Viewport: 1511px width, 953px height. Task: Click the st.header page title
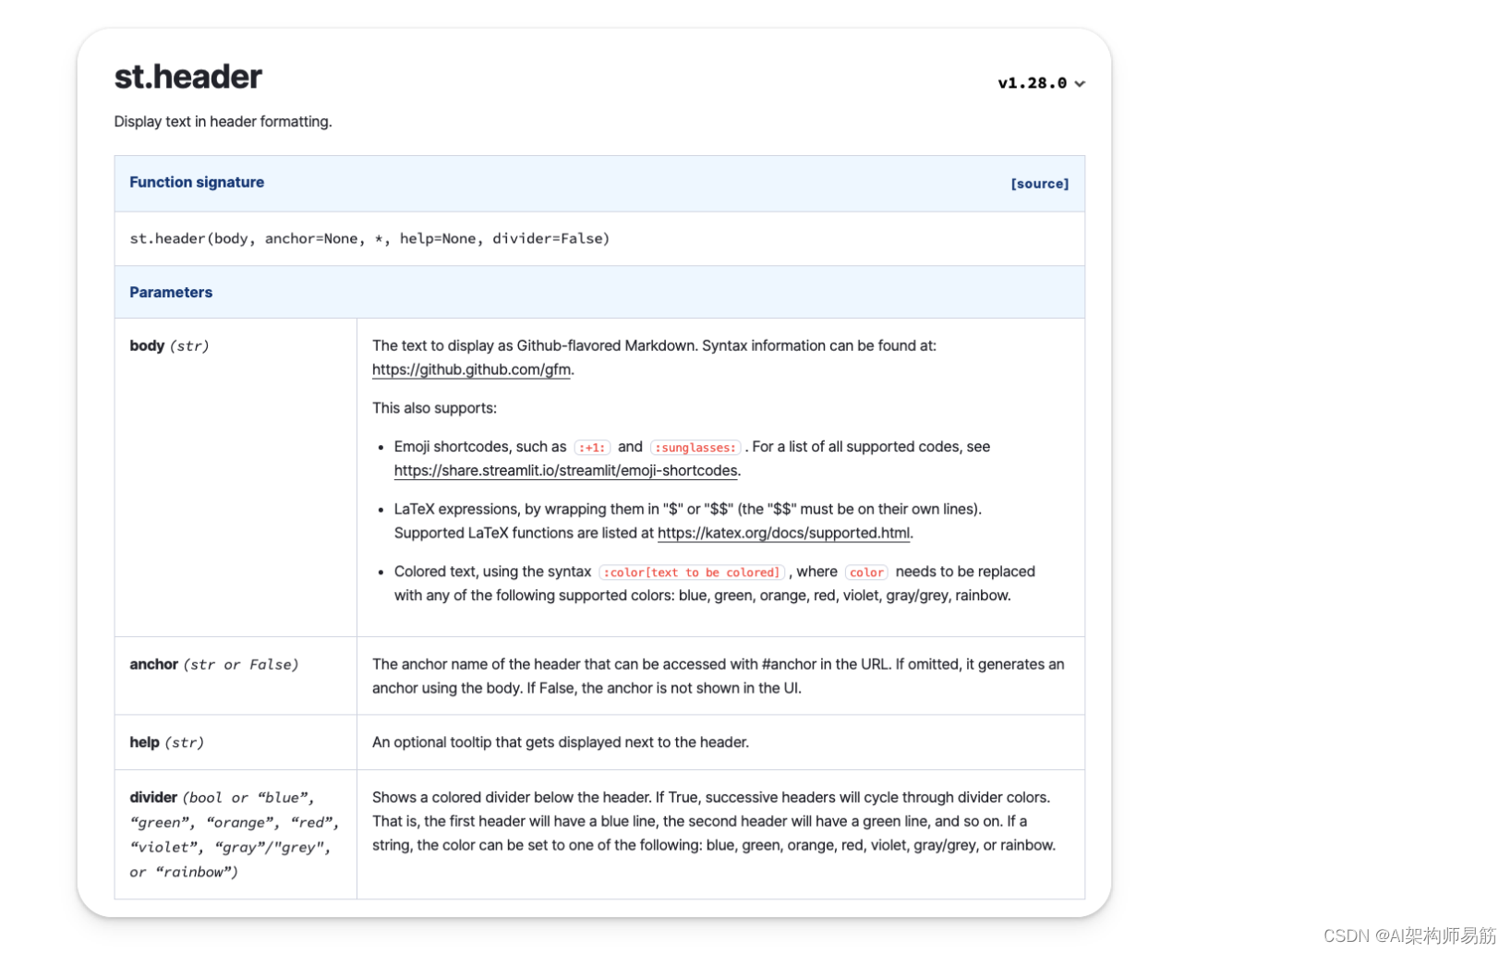188,77
